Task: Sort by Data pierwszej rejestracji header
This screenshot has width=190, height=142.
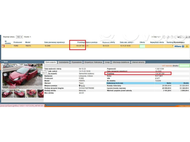Action: [54, 42]
